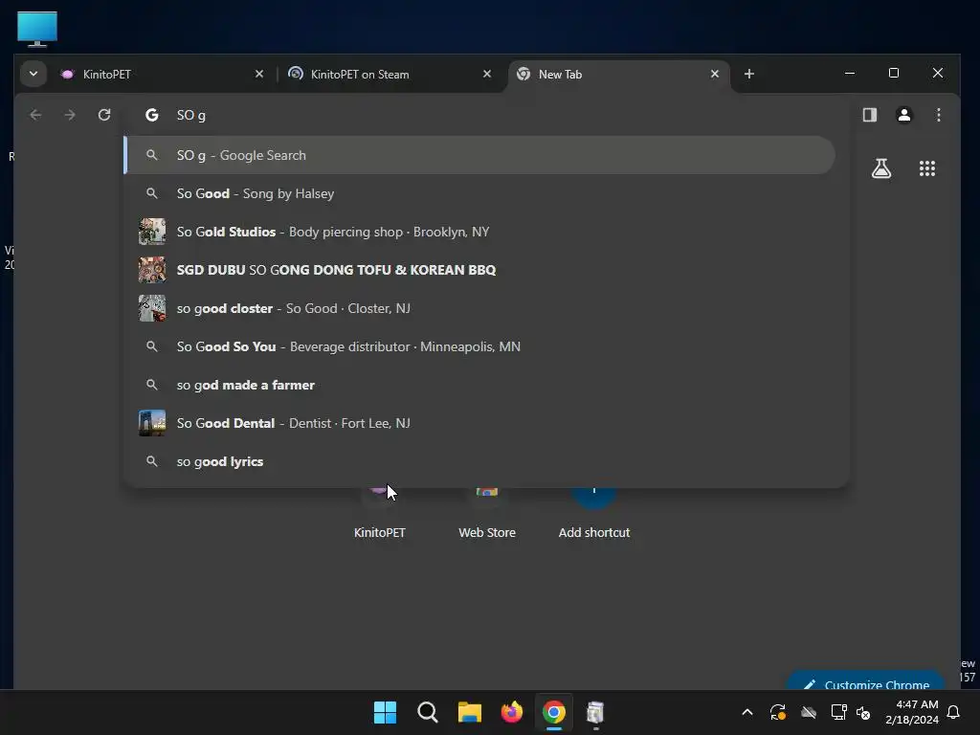980x735 pixels.
Task: Choose 'so good closter' suggestion
Action: tap(480, 308)
